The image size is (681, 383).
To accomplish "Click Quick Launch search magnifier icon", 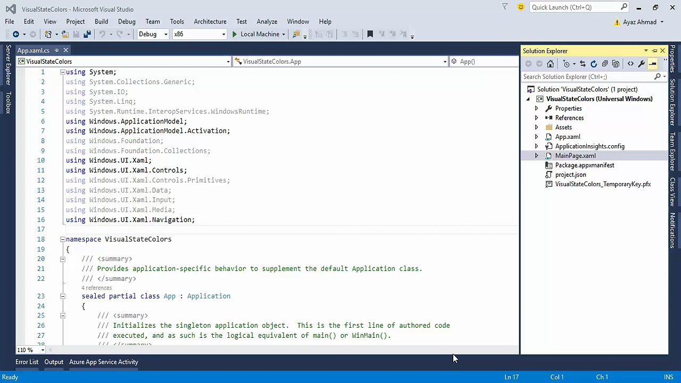I will pos(624,7).
